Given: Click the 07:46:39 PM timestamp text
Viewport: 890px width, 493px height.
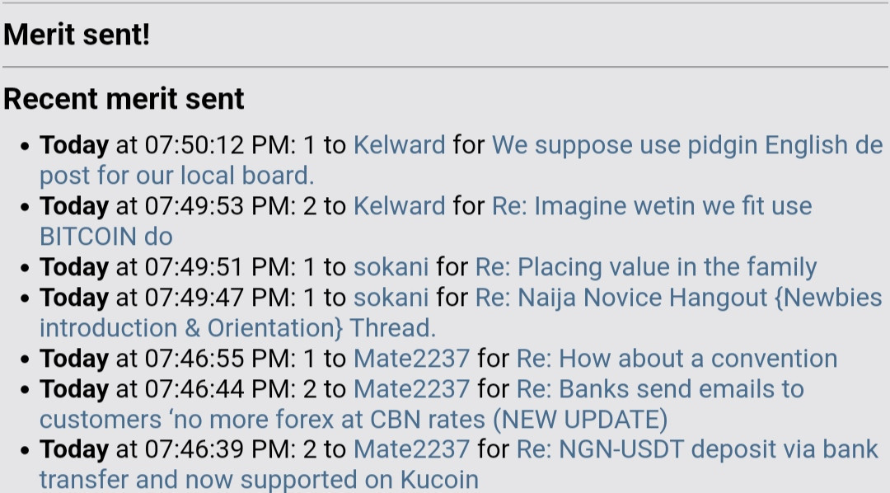Looking at the screenshot, I should pyautogui.click(x=216, y=450).
